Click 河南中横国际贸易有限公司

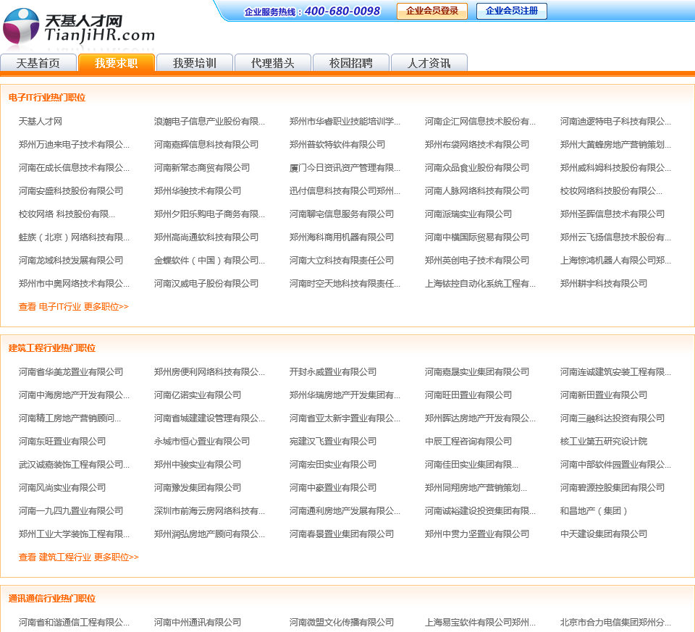[477, 237]
